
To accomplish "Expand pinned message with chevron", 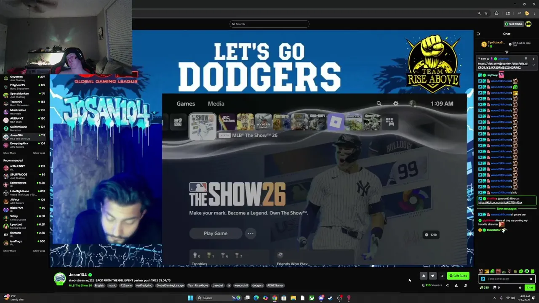I will (534, 65).
